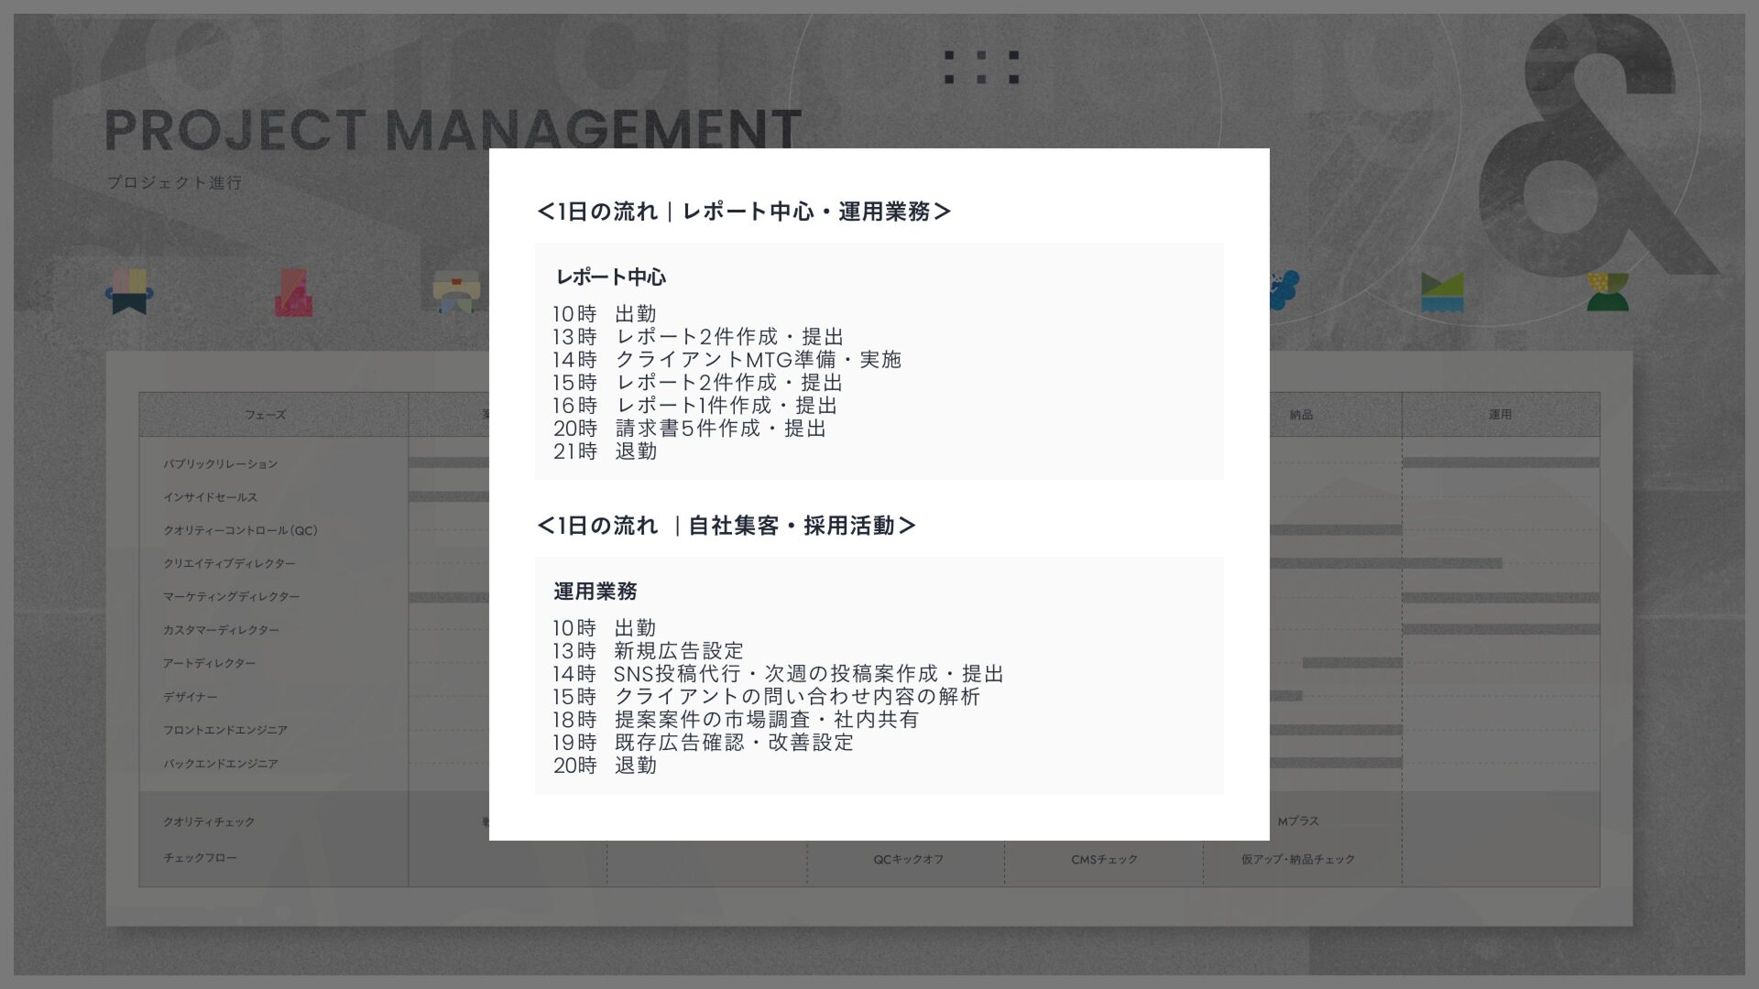Click the レポート中心 schedule box heading

tap(611, 277)
